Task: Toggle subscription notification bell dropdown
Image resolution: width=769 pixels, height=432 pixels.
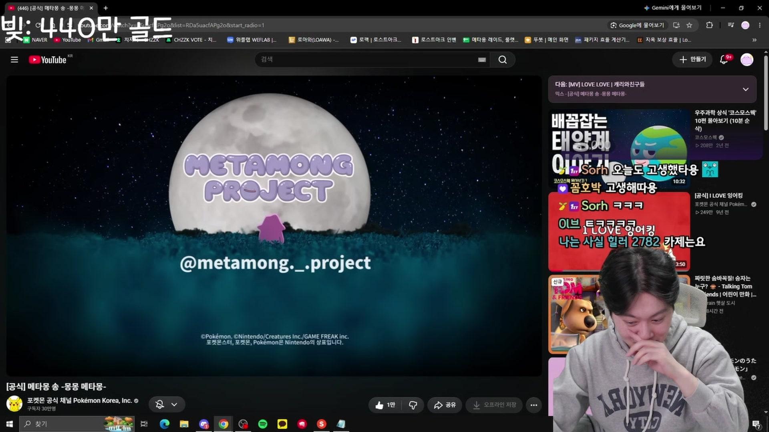Action: click(167, 404)
